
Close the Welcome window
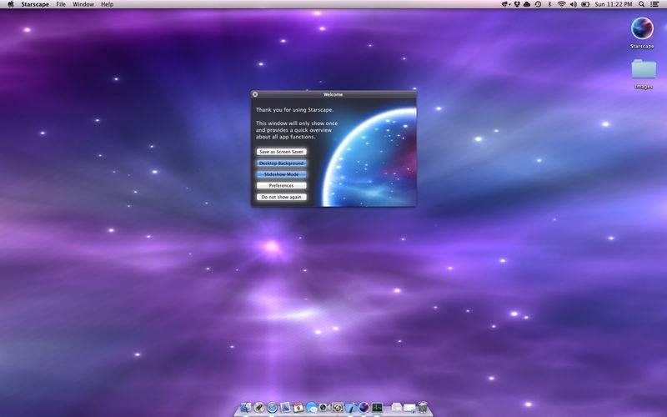[x=255, y=94]
